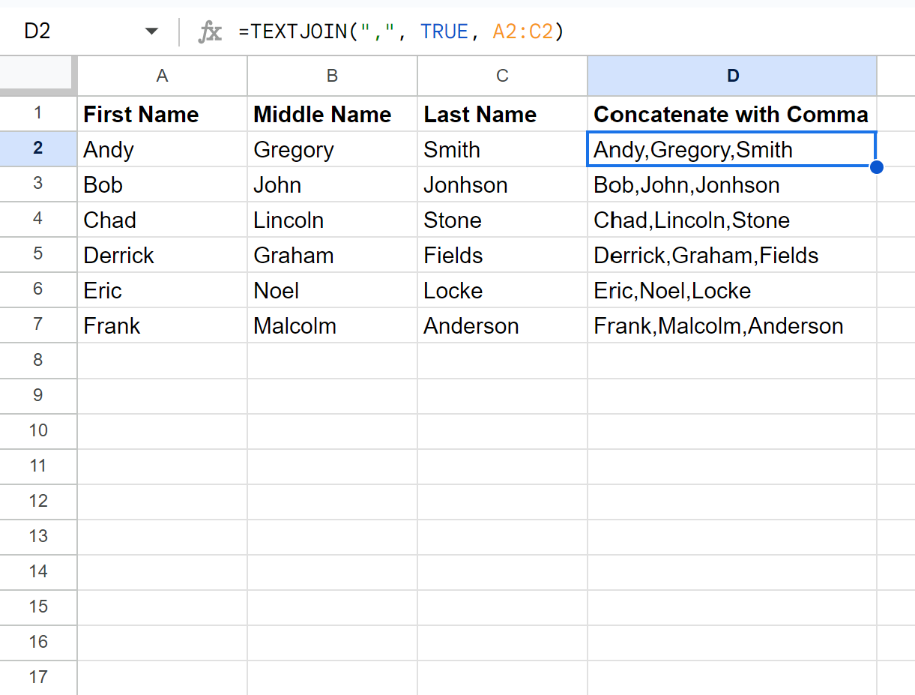Select row 12 header
The height and width of the screenshot is (695, 915).
click(38, 502)
